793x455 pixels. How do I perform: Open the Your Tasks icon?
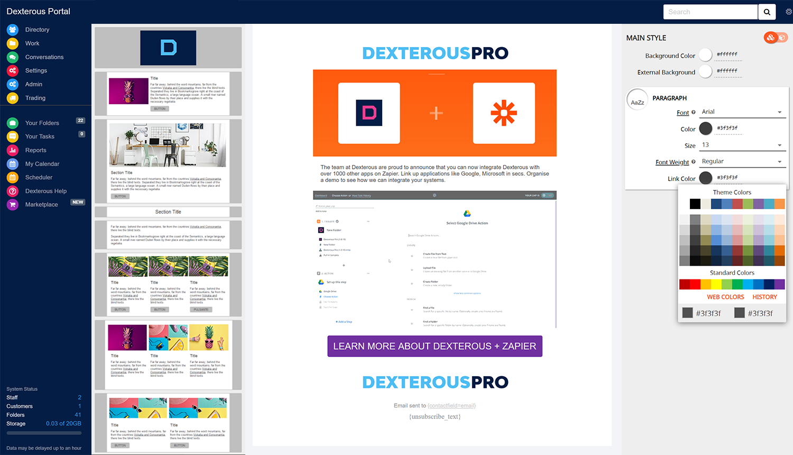[x=13, y=136]
